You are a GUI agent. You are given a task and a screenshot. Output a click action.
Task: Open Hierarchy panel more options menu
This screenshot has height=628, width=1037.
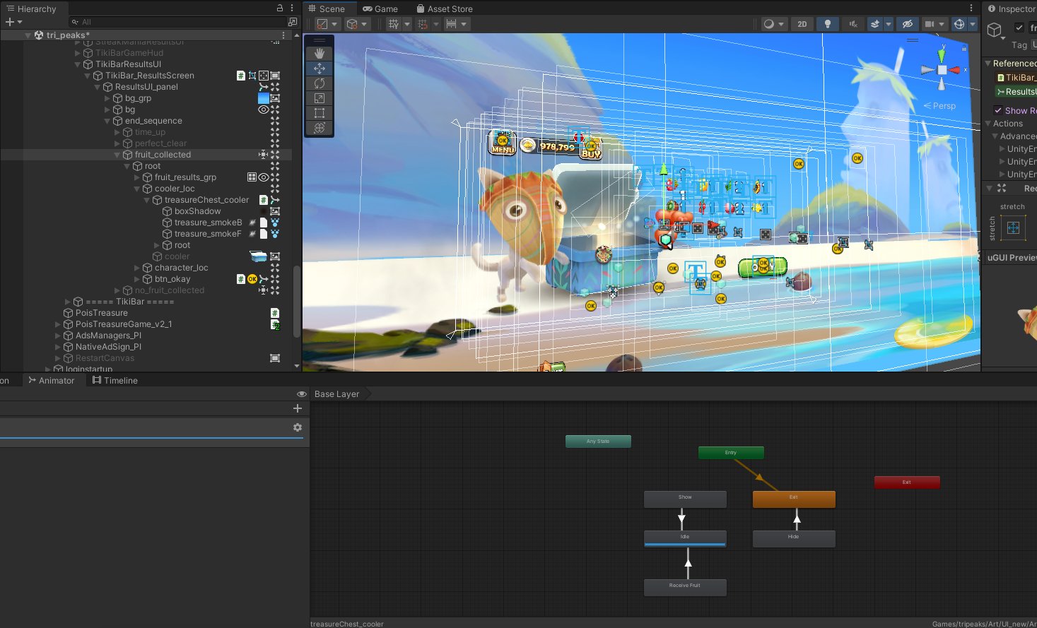coord(293,8)
